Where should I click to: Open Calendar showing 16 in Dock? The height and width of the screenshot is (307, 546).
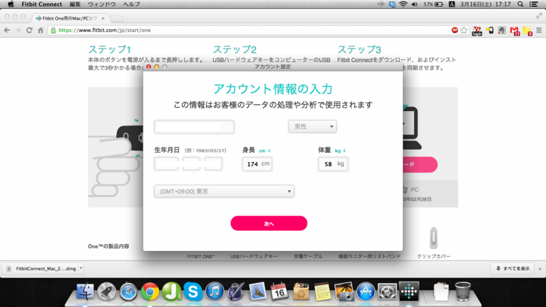point(279,291)
